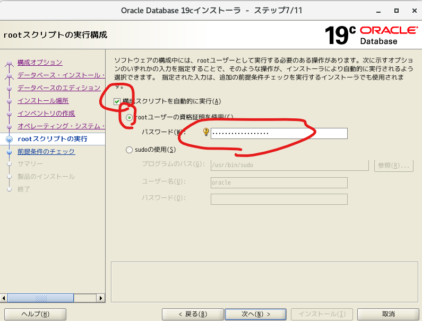Click the Oracle 19c Database logo
The height and width of the screenshot is (321, 422).
(372, 35)
